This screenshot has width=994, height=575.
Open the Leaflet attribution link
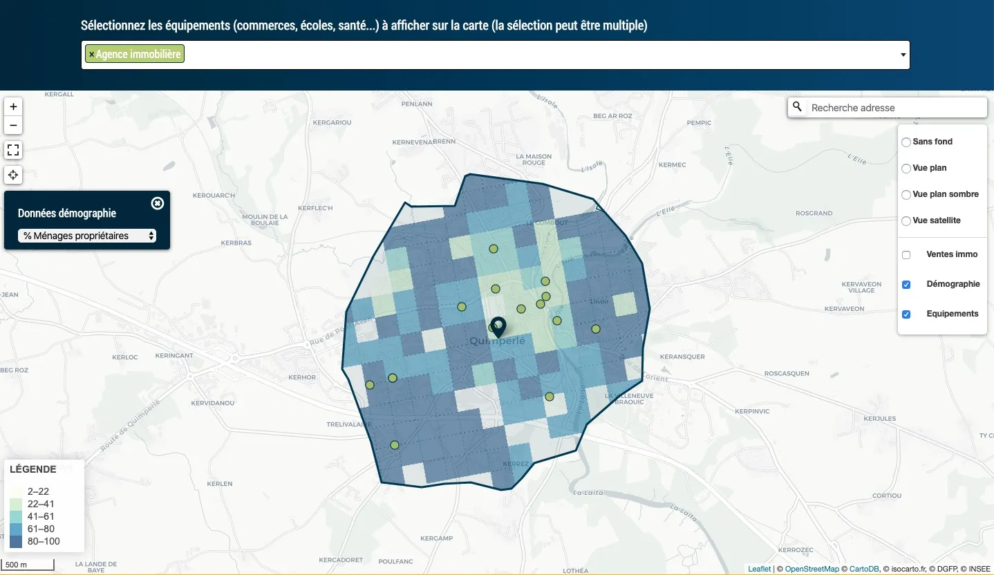[x=759, y=569]
